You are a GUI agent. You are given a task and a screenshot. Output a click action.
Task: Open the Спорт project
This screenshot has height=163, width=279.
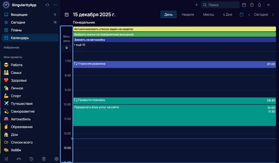click(30, 96)
